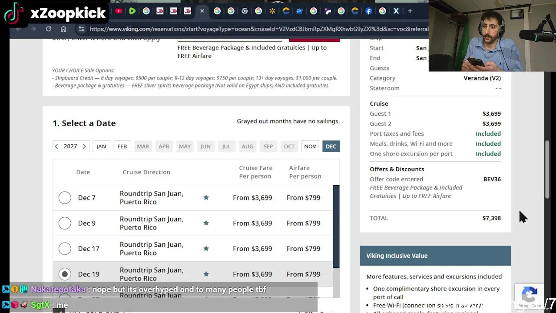Screen dimensions: 556x313
Task: Select the FEB month button
Action: (122, 147)
